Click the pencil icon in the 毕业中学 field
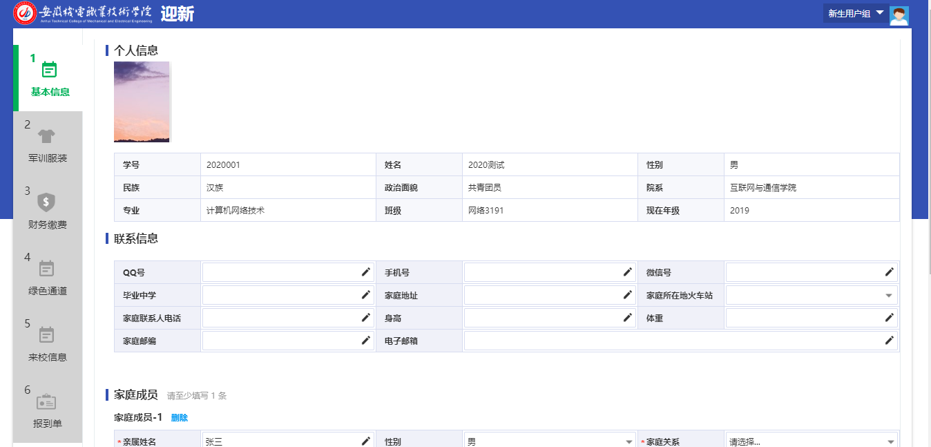The width and height of the screenshot is (931, 447). [x=366, y=295]
